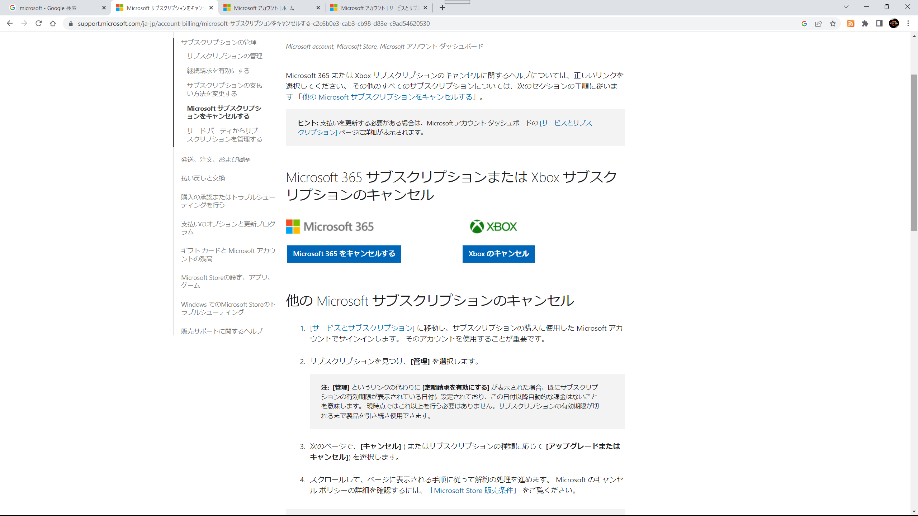
Task: Expand サブスクリプションの管理 sidebar section header
Action: [219, 42]
